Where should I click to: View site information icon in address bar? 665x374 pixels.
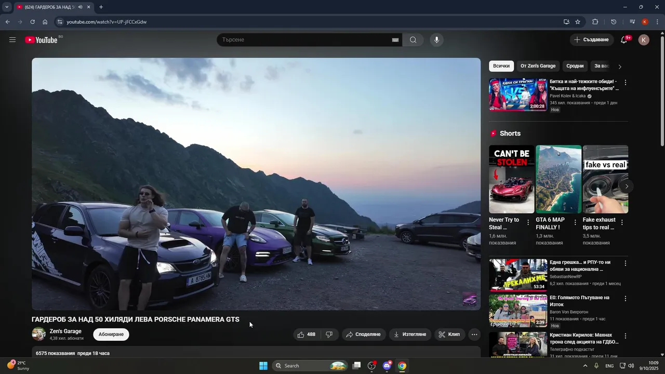point(60,22)
